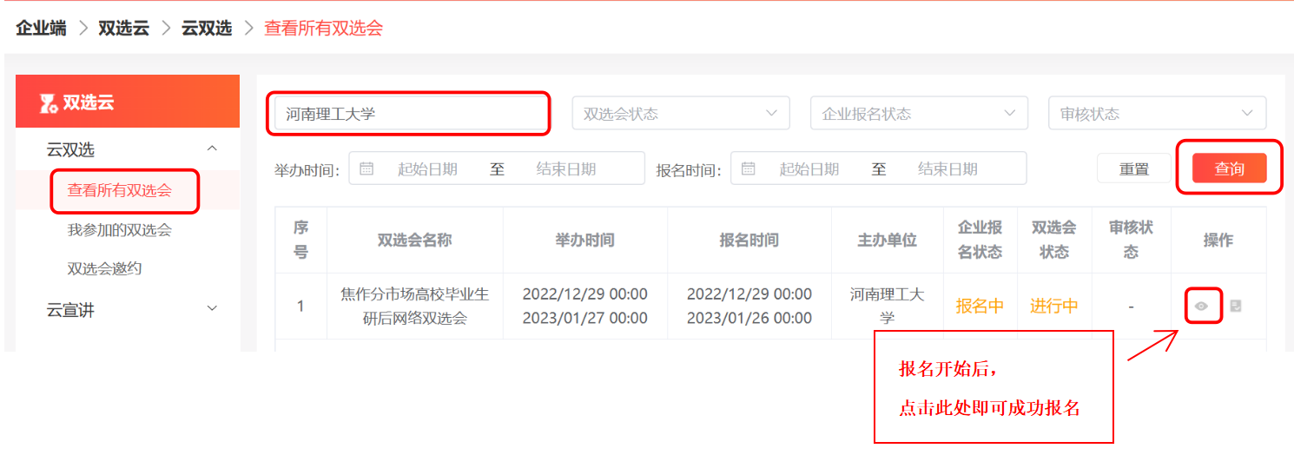
Task: Click the calendar icon in 举办时间 field
Action: point(366,168)
